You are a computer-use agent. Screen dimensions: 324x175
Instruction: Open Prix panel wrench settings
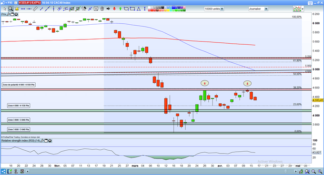coord(9,14)
